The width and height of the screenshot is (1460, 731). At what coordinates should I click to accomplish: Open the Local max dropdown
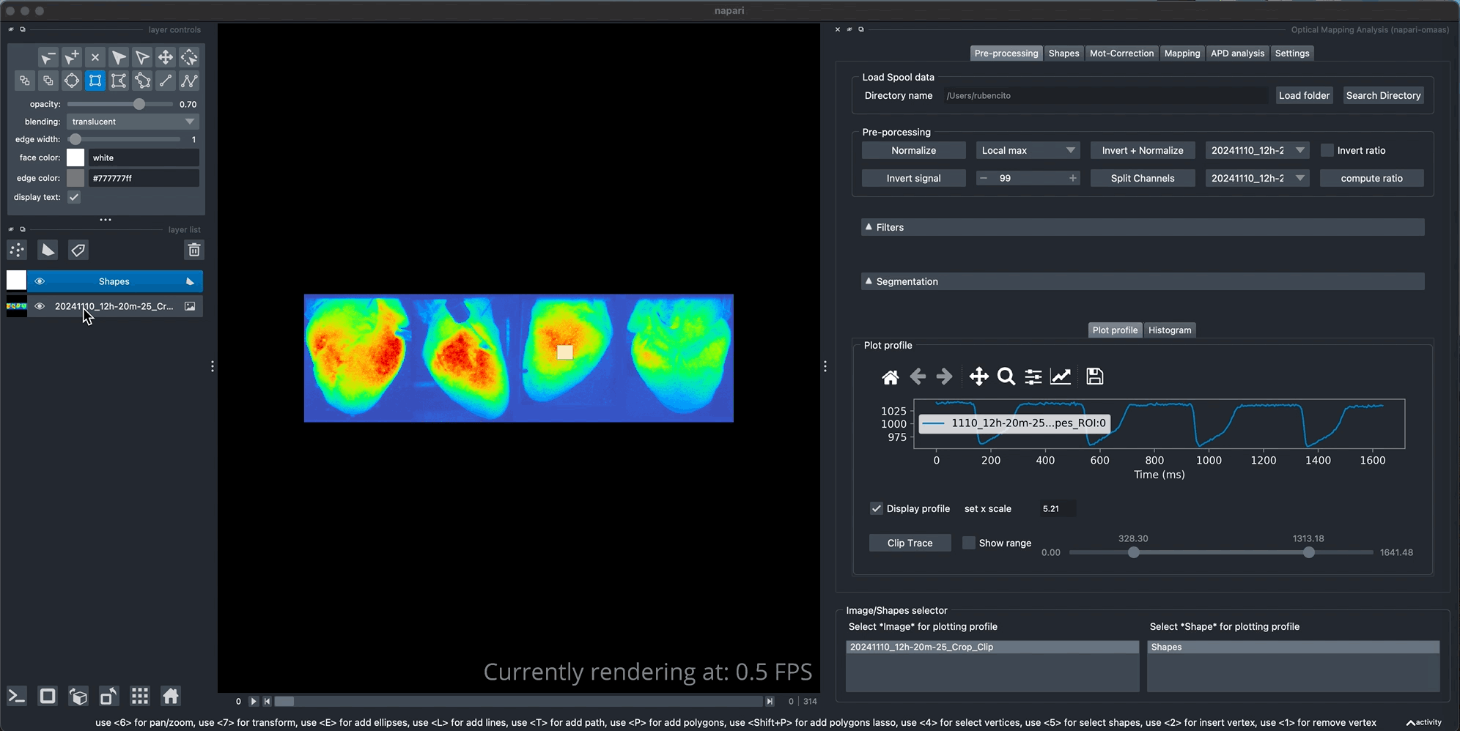coord(1028,150)
